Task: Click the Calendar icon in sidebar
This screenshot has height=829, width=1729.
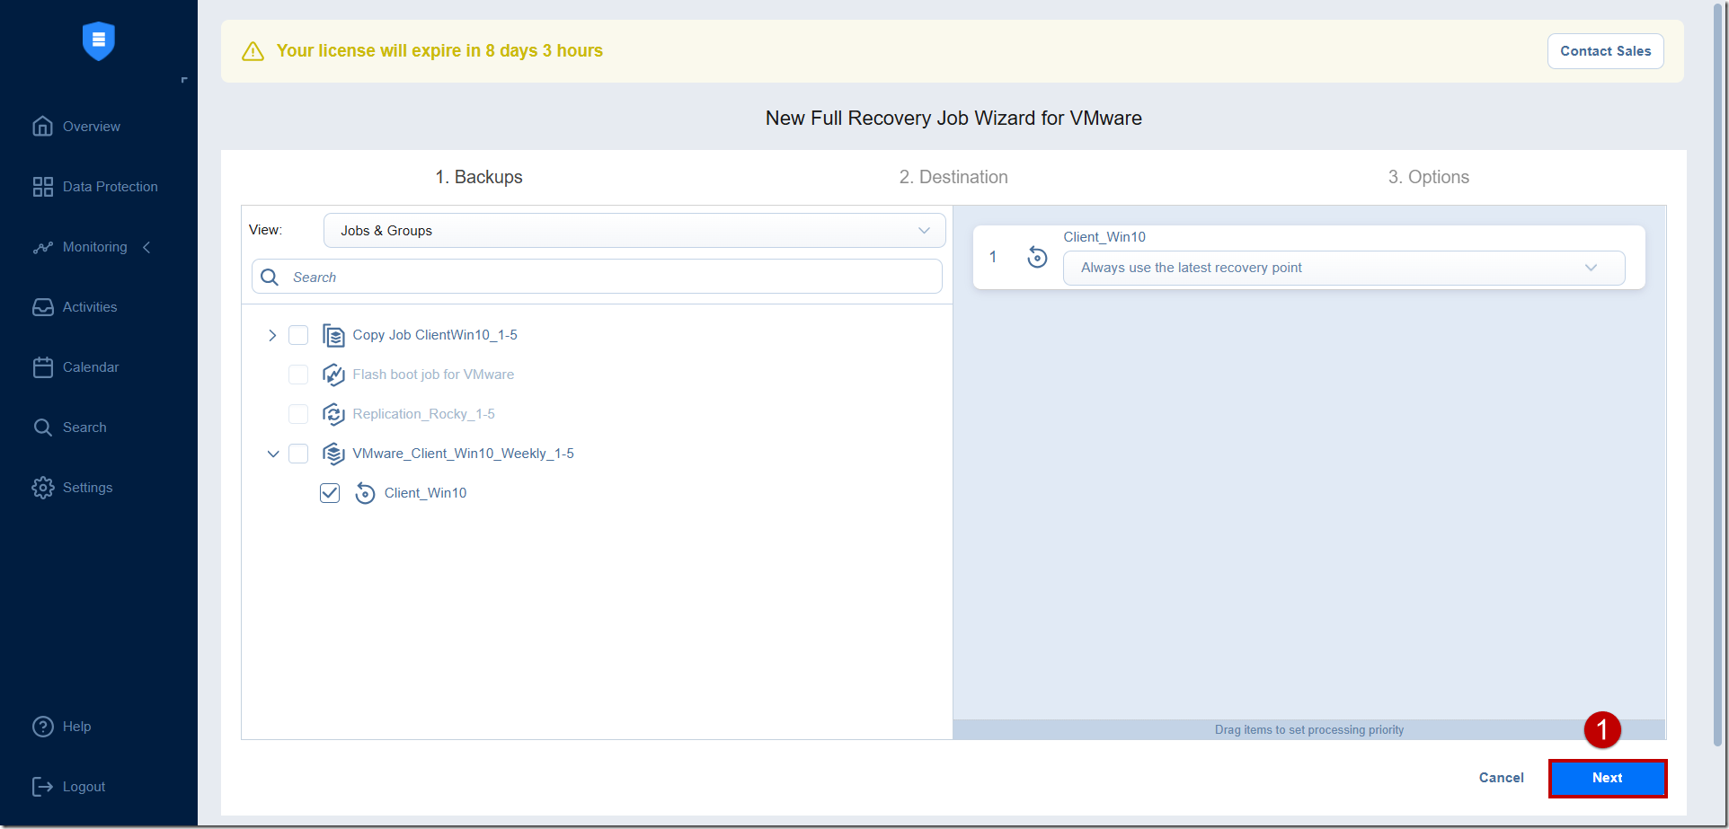Action: [x=42, y=367]
